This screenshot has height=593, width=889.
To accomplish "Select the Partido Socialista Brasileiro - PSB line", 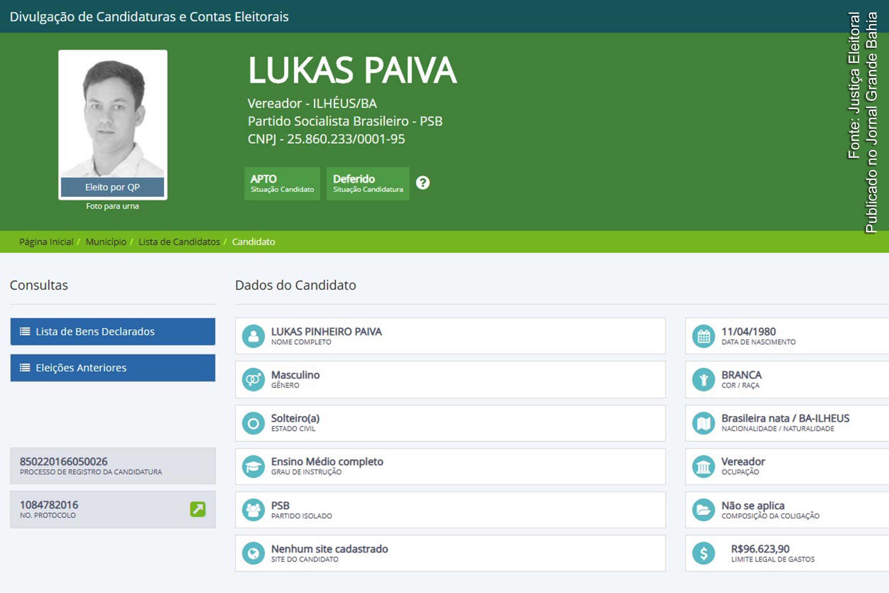I will point(345,121).
